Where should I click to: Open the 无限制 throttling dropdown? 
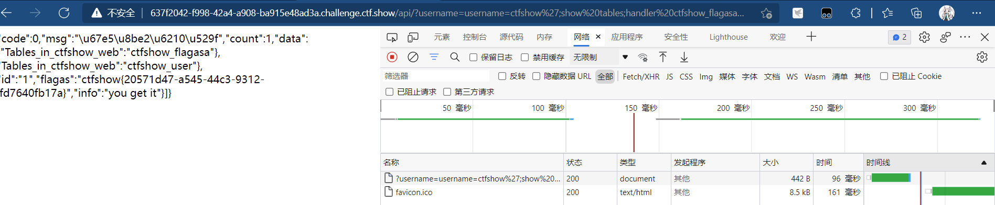[x=601, y=57]
